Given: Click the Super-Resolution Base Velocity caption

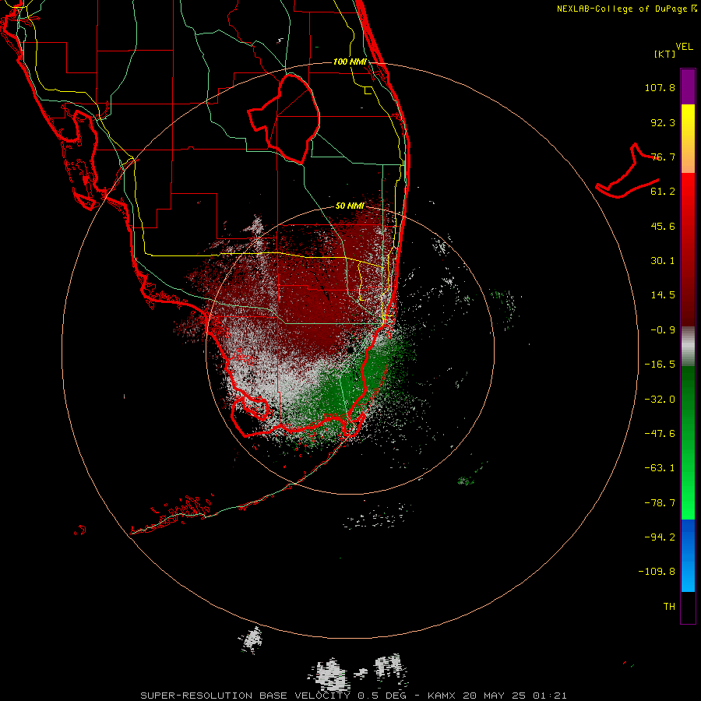Looking at the screenshot, I should pos(353,696).
